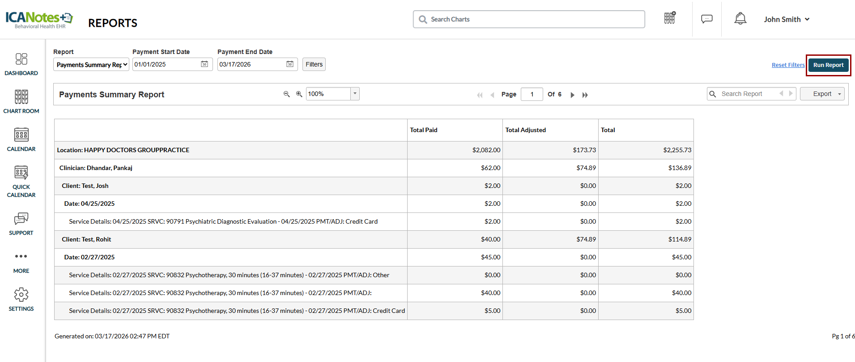Go to Calendar in sidebar

pos(21,139)
